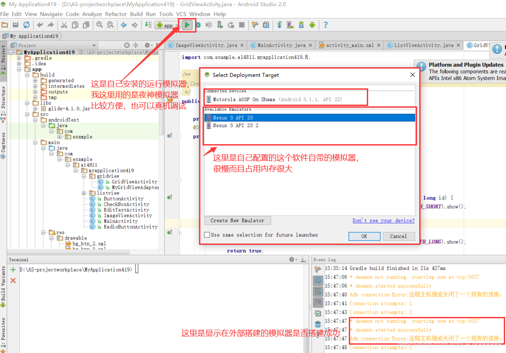Click the Synchronize toolbar icon
506x353 pixels.
tap(26, 25)
